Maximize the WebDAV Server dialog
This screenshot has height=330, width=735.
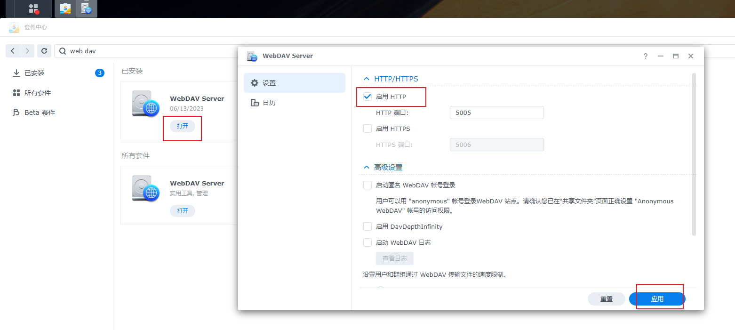pos(676,56)
